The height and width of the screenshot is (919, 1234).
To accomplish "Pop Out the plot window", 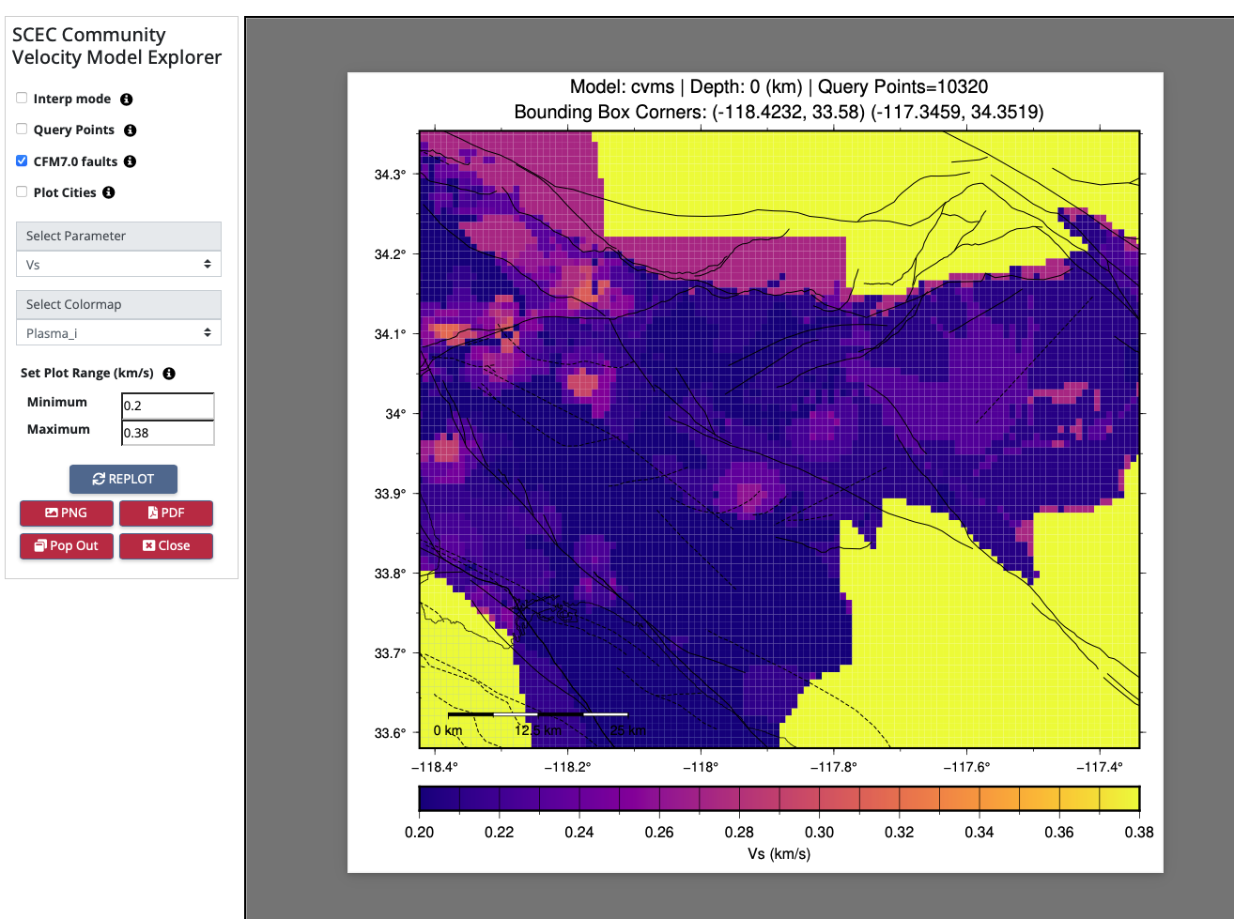I will tap(67, 546).
